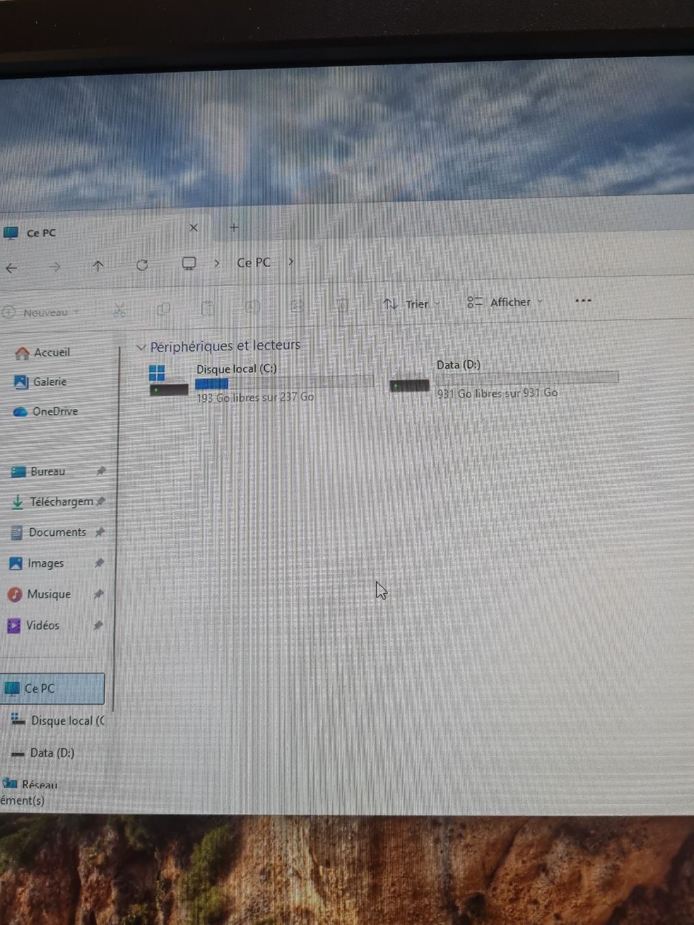Click chevron before Ce PC breadcrumb
Image resolution: width=694 pixels, height=925 pixels.
[x=216, y=263]
